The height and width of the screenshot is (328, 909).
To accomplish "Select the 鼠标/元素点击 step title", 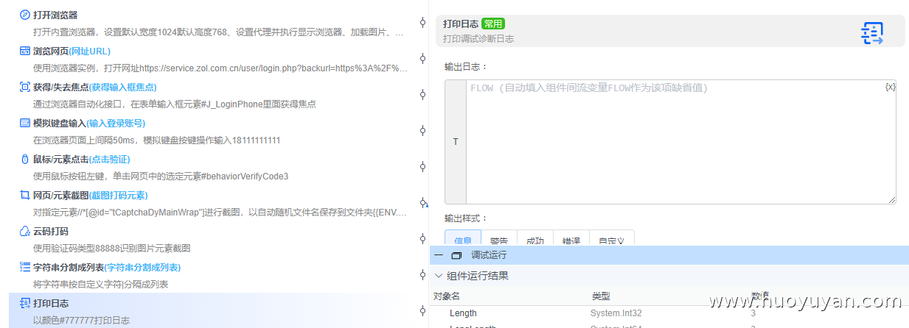I will (x=61, y=159).
